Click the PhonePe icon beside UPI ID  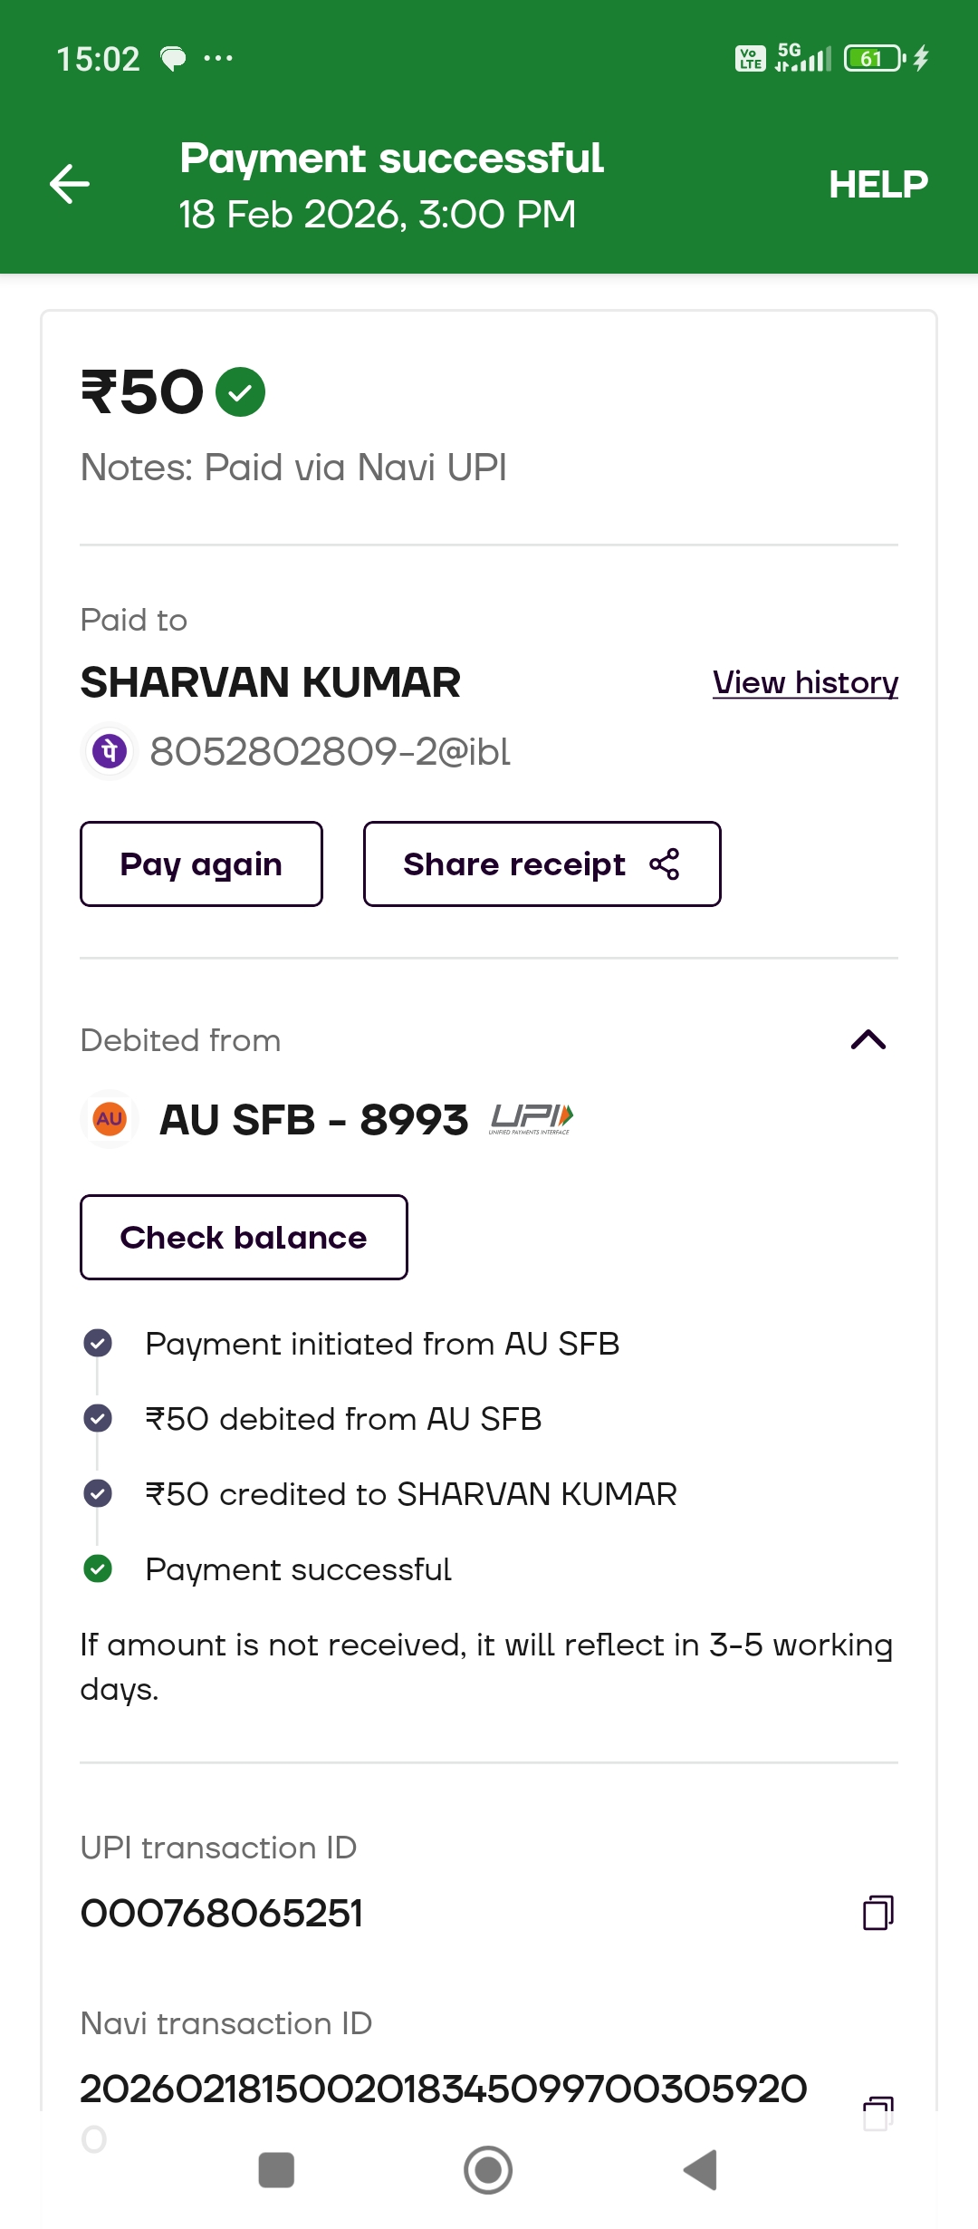[110, 751]
